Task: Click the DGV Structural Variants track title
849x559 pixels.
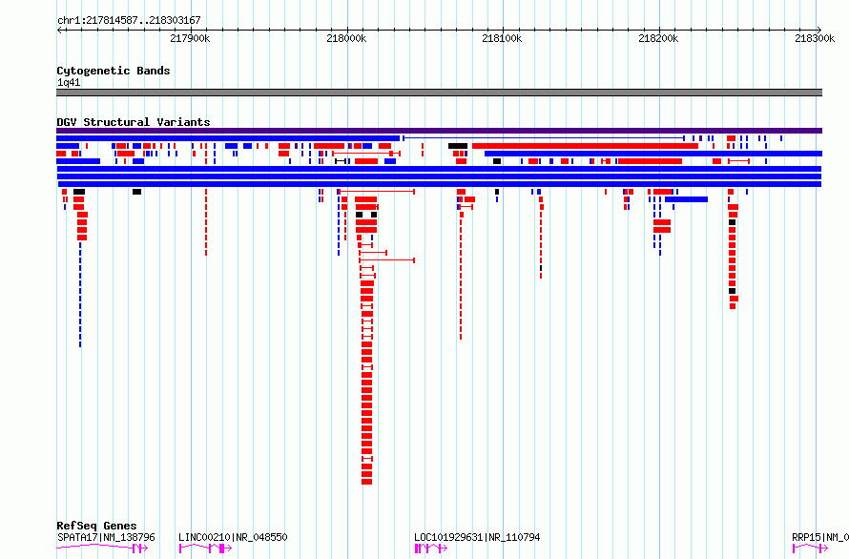Action: 134,122
